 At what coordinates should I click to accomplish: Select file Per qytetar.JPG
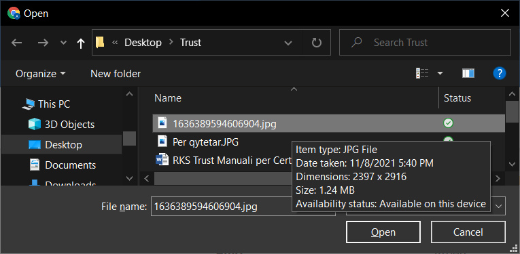pyautogui.click(x=205, y=142)
